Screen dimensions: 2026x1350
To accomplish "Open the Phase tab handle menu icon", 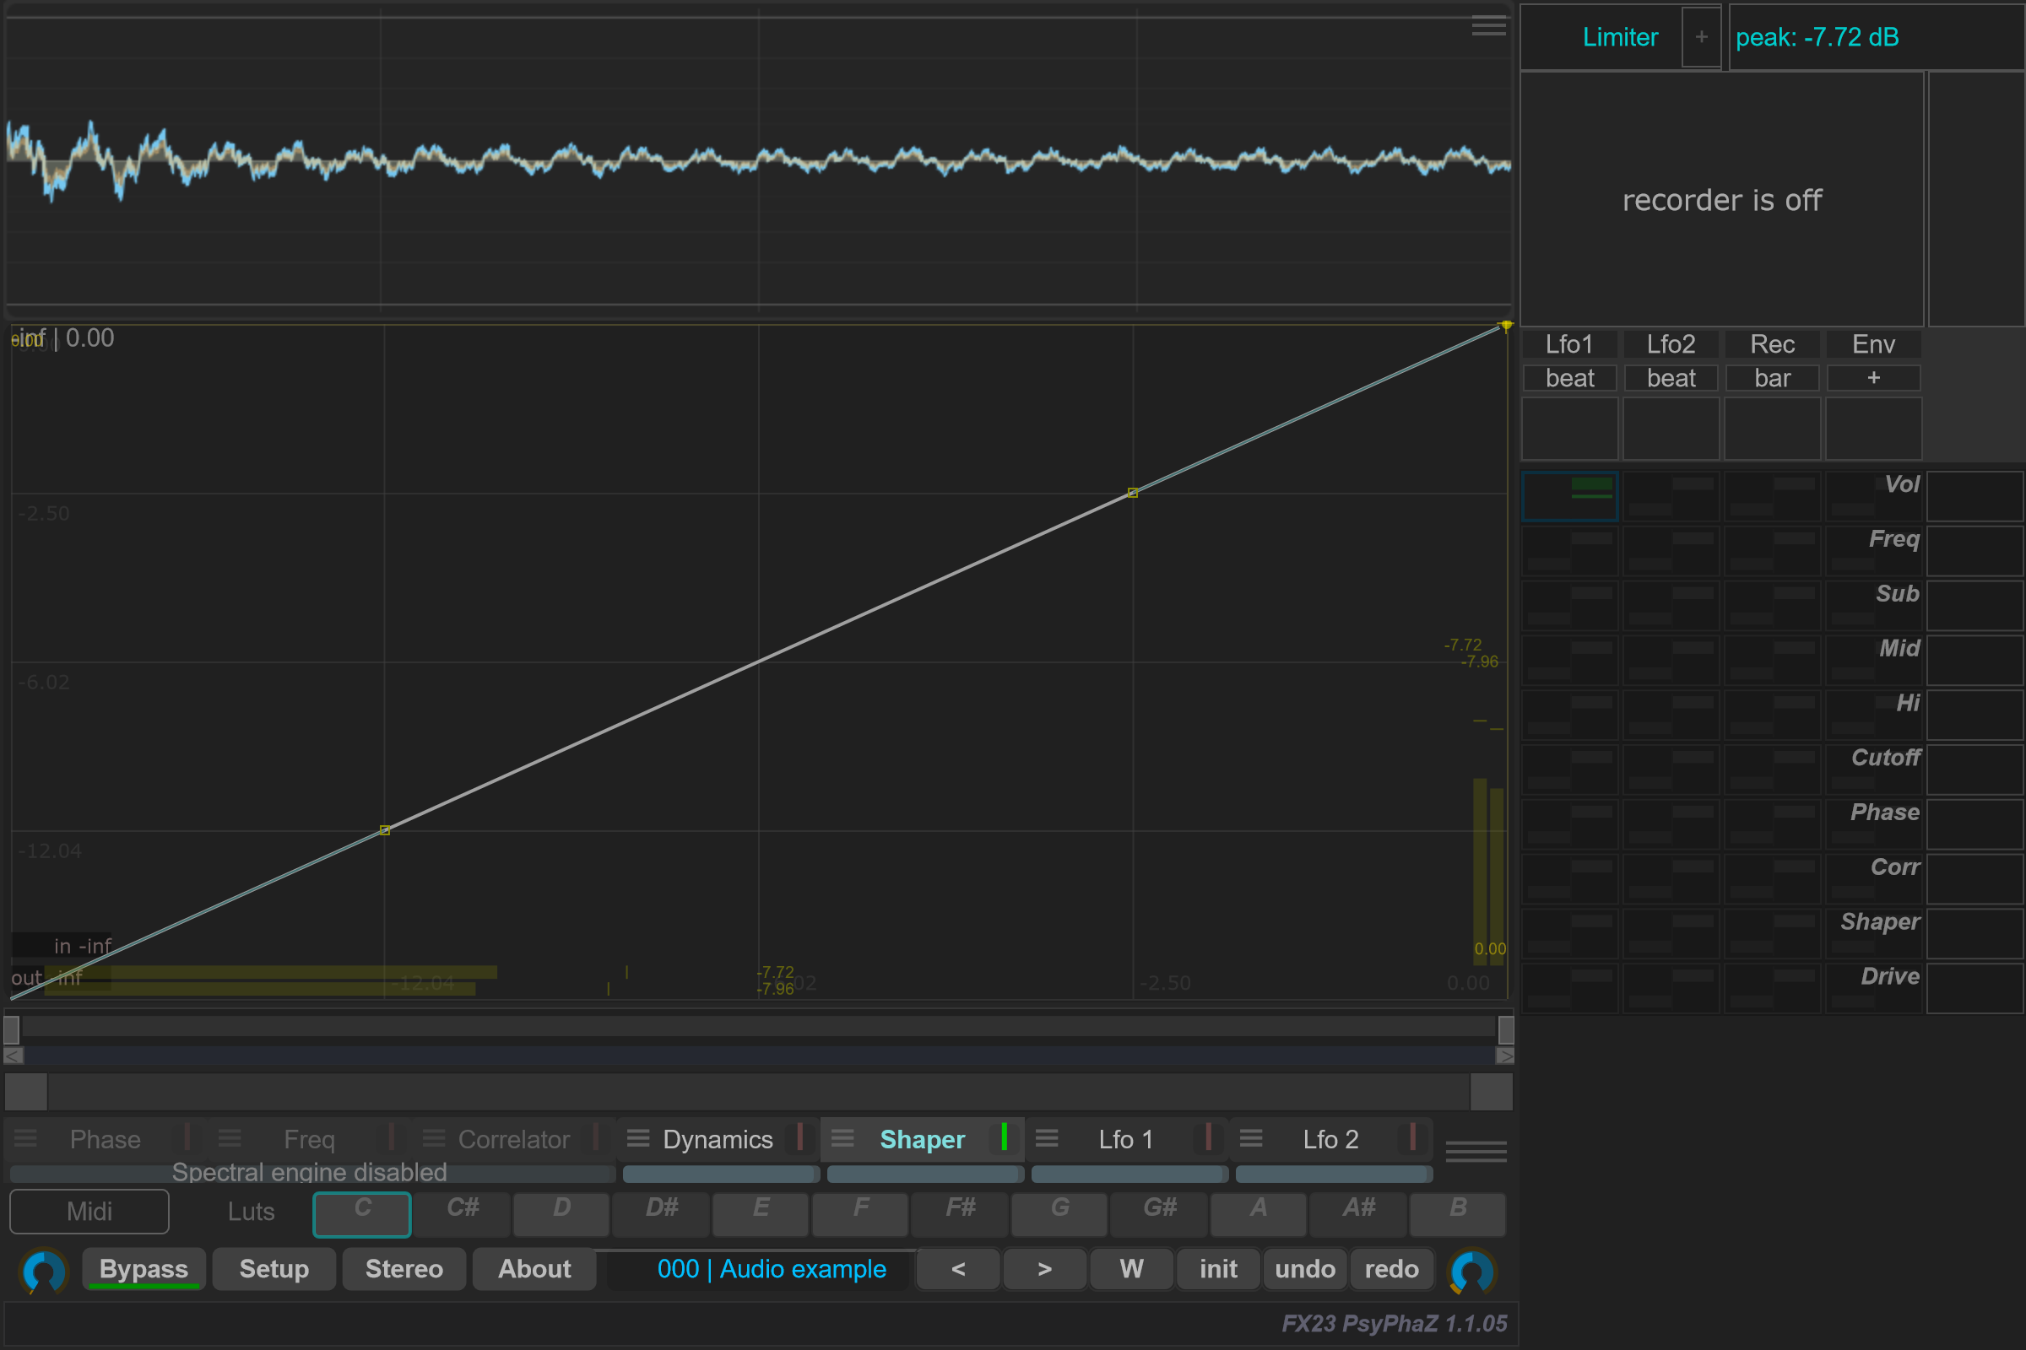I will (26, 1138).
